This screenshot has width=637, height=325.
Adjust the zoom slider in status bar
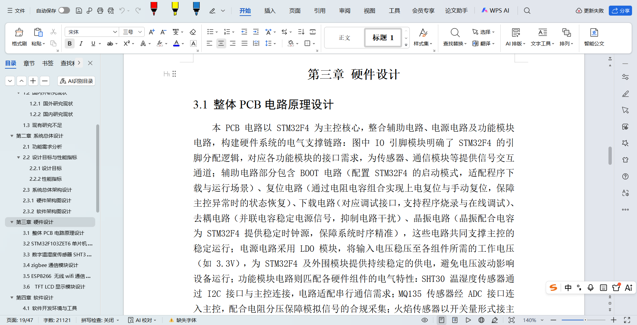[585, 320]
